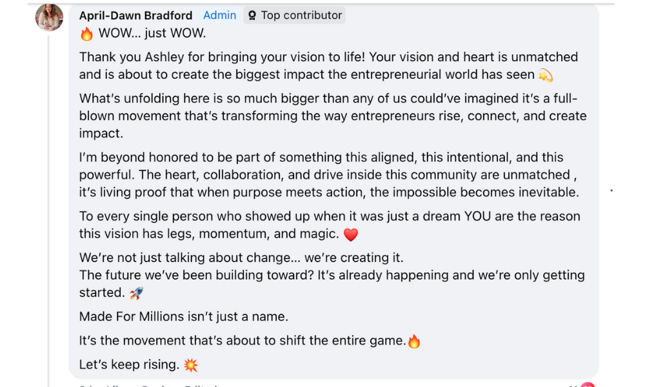This screenshot has height=387, width=645.
Task: Click the 'Let's keep rising' text
Action: coord(129,364)
